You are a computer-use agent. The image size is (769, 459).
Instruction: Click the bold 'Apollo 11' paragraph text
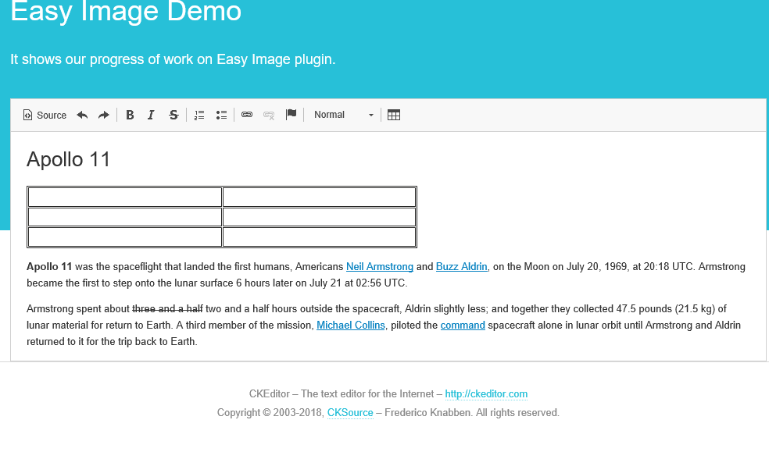coord(49,266)
